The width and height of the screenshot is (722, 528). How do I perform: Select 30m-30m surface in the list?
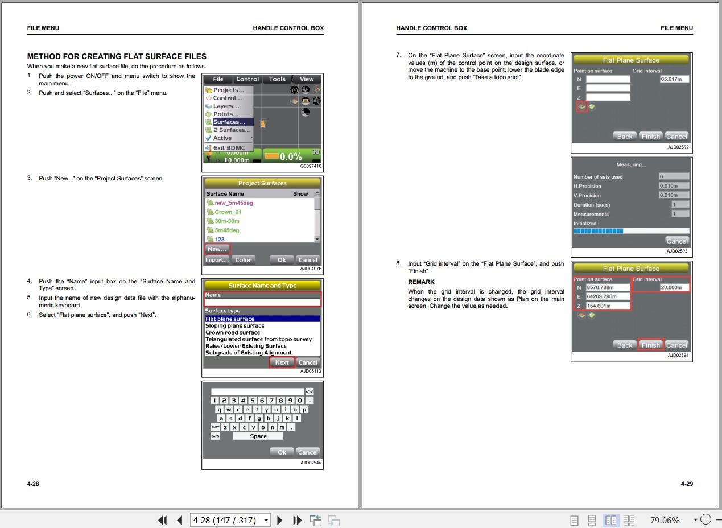coord(227,221)
